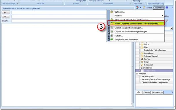Choose Meine Cliptexte konfigurieren (Test-Bibliothek)
The height and width of the screenshot is (110, 176).
point(137,24)
